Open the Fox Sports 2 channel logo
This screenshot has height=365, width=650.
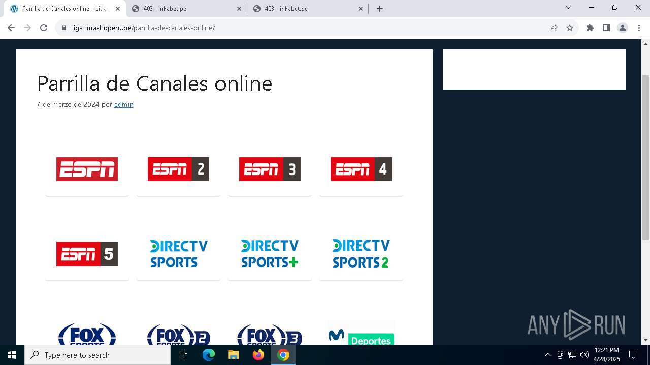click(x=178, y=334)
